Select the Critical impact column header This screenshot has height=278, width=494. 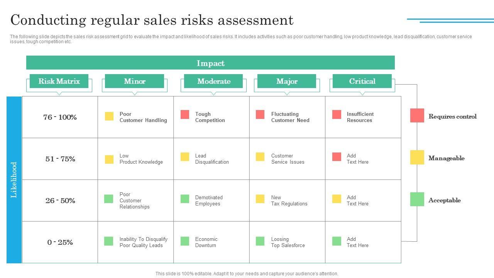[362, 81]
